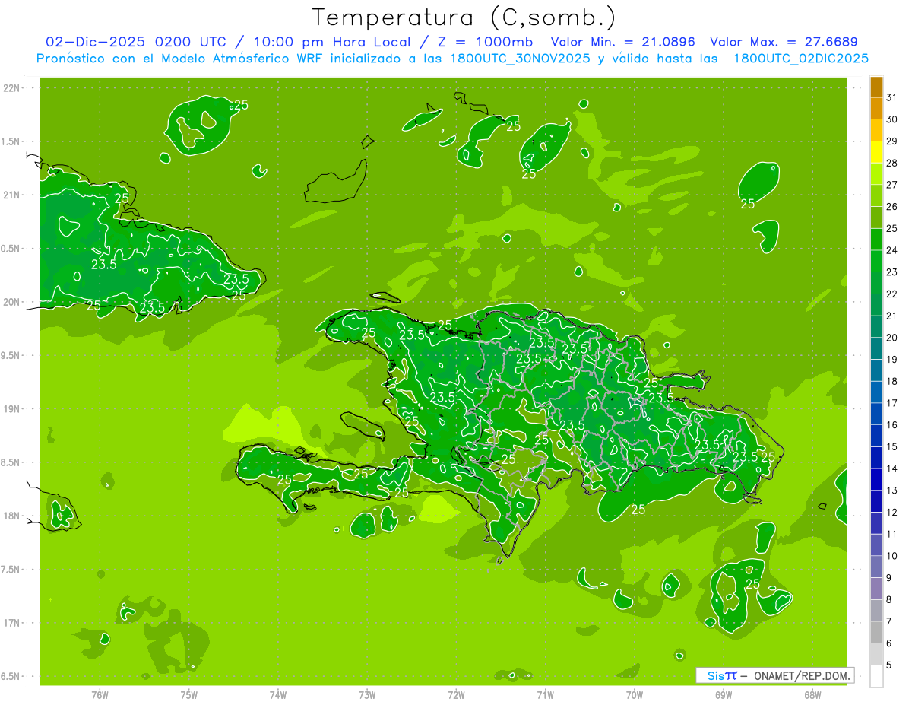
Task: Pick the purple legend swatch between 9 and 10
Action: tap(876, 567)
